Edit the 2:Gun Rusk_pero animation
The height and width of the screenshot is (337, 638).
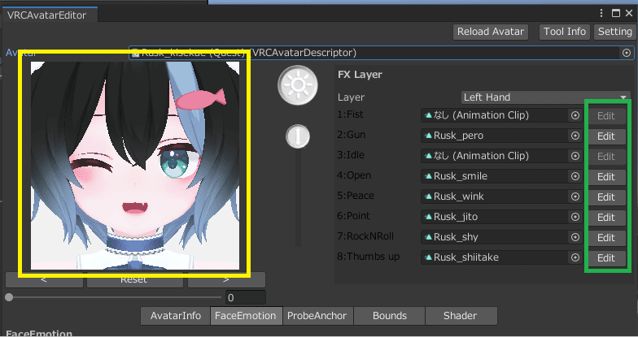(x=605, y=136)
